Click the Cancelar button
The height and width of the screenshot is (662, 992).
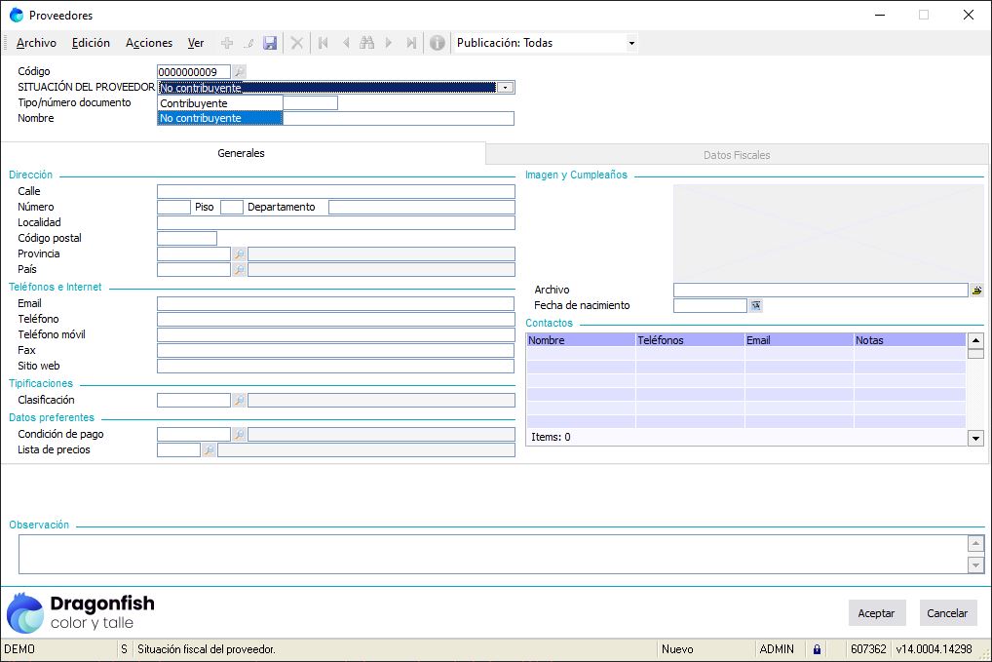tap(947, 613)
